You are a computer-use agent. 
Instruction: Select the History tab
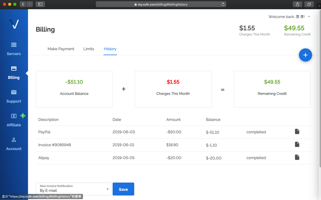110,49
